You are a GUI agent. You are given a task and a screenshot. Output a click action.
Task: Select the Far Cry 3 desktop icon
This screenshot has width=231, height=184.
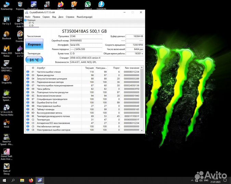pos(6,20)
